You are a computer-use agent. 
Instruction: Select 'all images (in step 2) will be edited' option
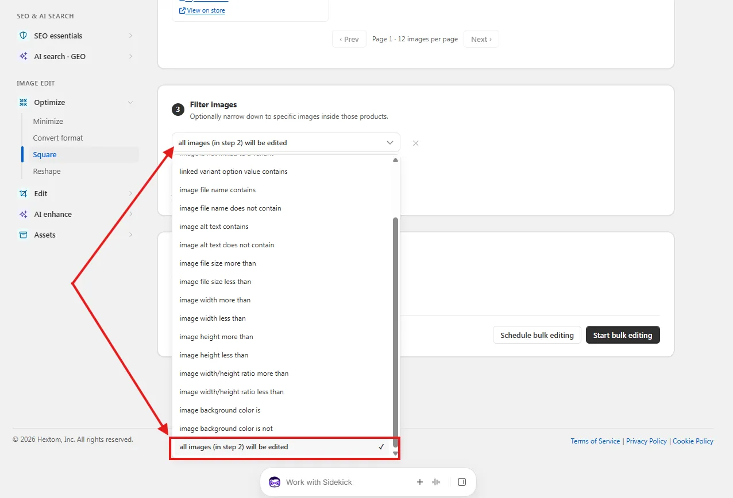281,447
